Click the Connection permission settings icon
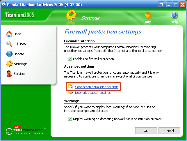The height and width of the screenshot is (141, 187). [x=70, y=86]
